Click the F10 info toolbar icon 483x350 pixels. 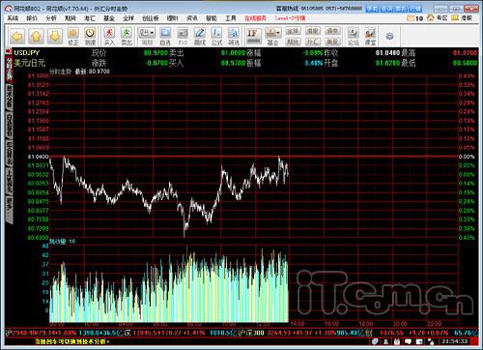click(x=183, y=36)
